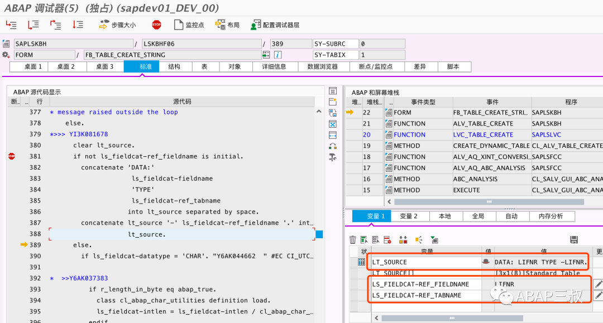Select stack row 22 FORM FB_TABLE_CREATE_STRI
The image size is (603, 323).
click(x=474, y=113)
